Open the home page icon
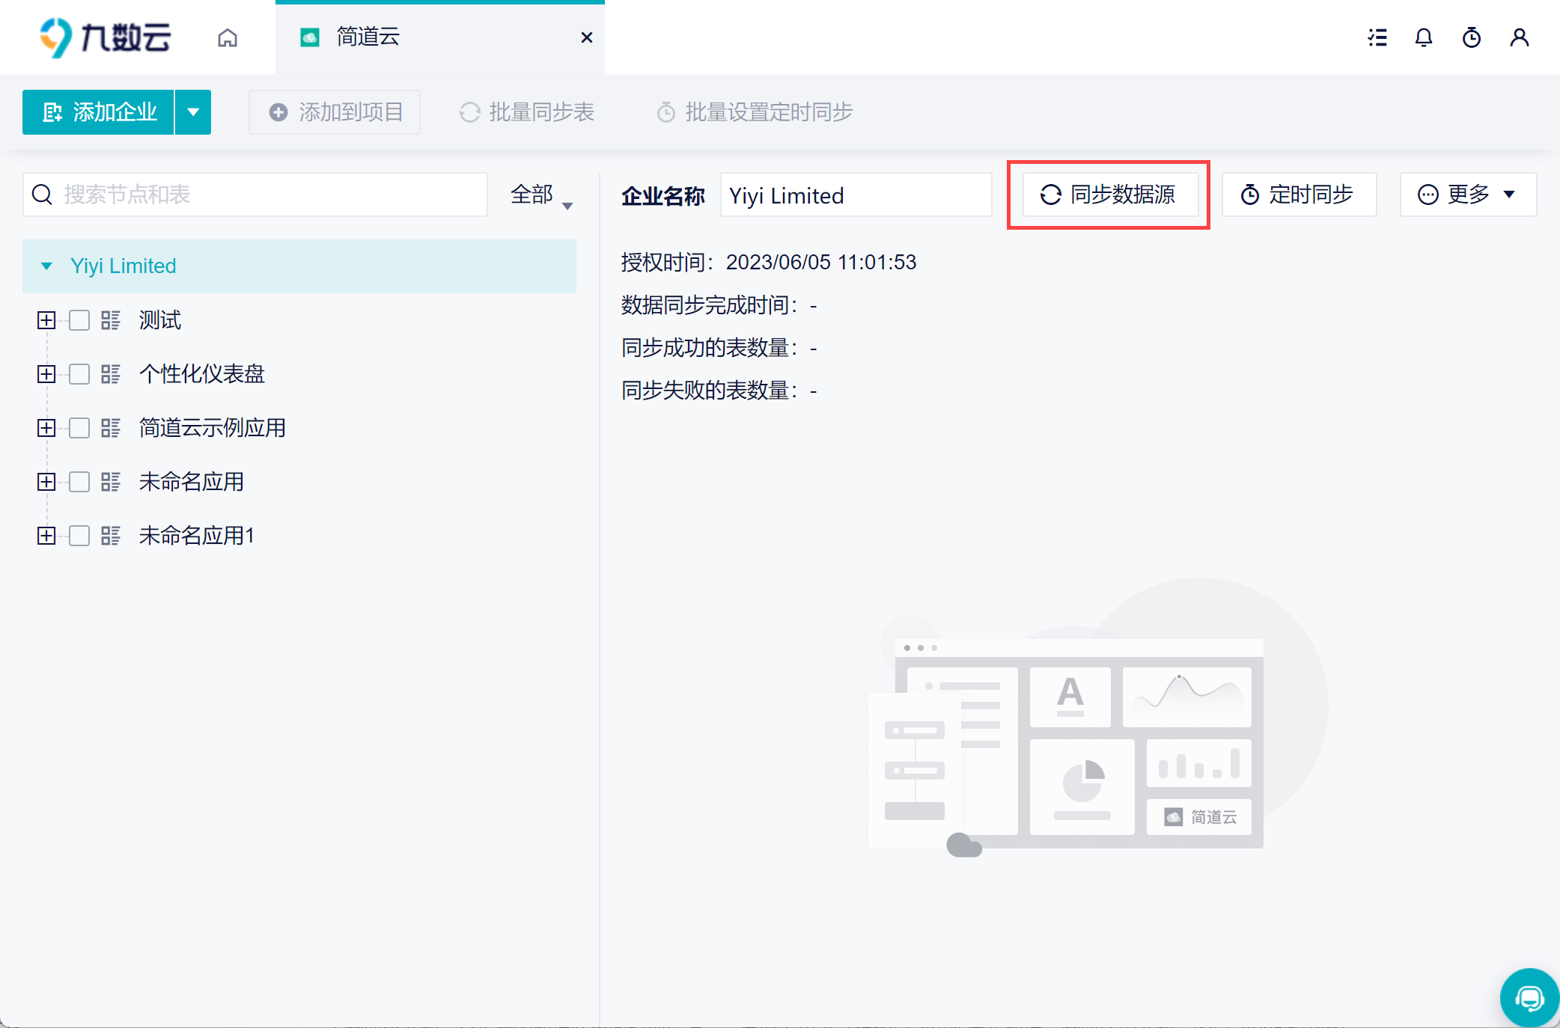The width and height of the screenshot is (1560, 1028). click(x=228, y=37)
